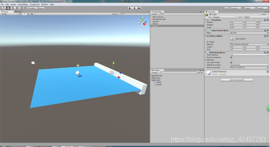This screenshot has width=270, height=147.
Task: Open the Gizmos dropdown
Action: (115, 14)
